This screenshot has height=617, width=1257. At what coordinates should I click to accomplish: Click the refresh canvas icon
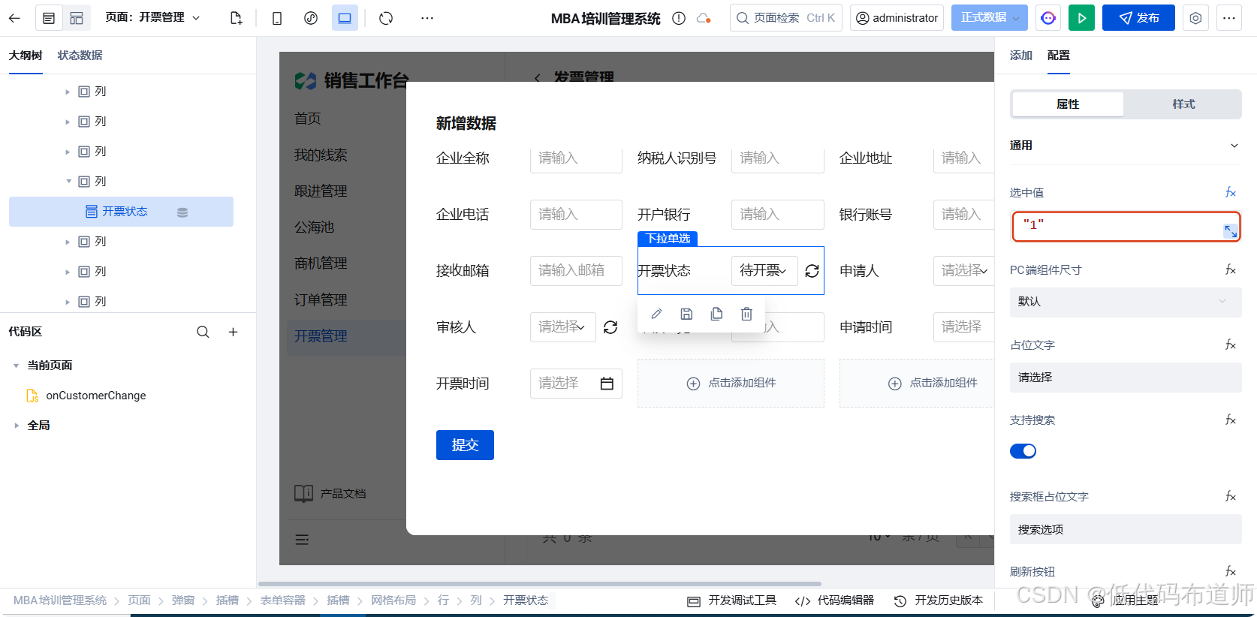point(386,18)
